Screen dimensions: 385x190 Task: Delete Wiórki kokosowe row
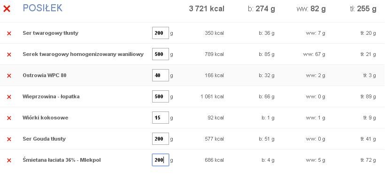(x=9, y=118)
